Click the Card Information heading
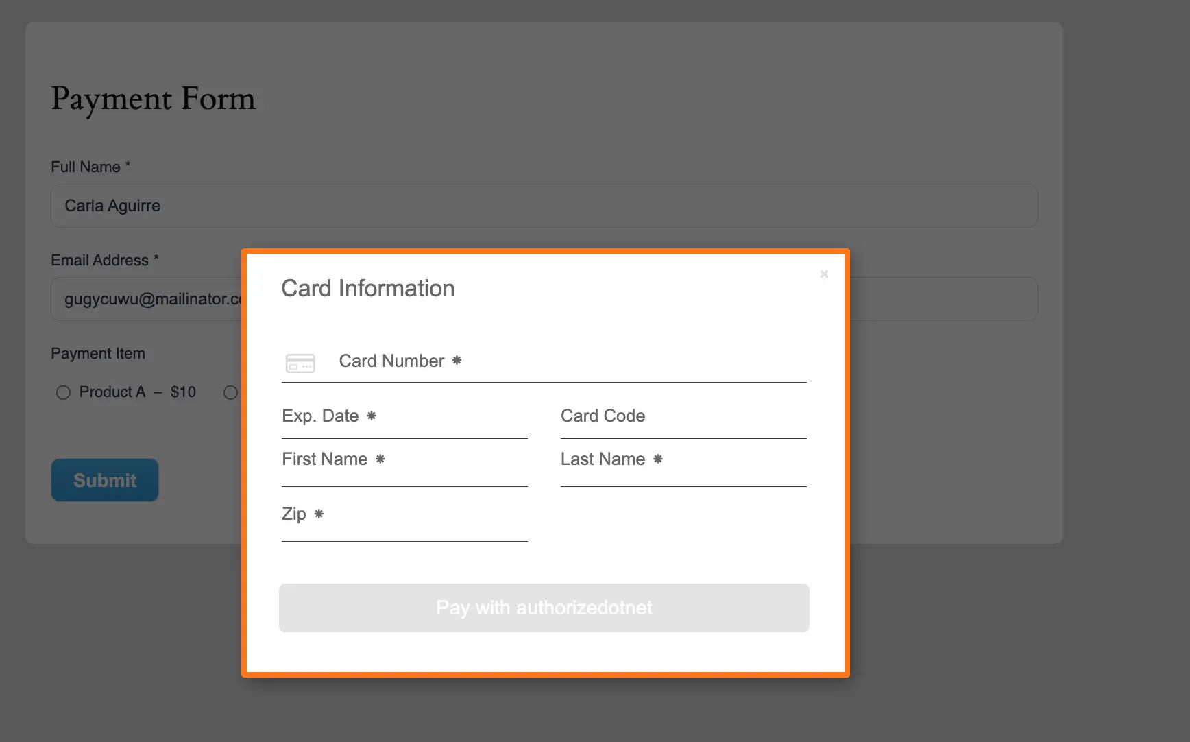Screen dimensions: 1190x742 (368, 288)
